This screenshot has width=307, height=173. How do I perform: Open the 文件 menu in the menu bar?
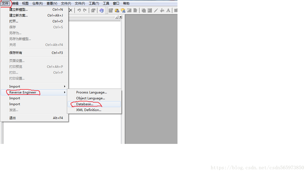pyautogui.click(x=5, y=3)
